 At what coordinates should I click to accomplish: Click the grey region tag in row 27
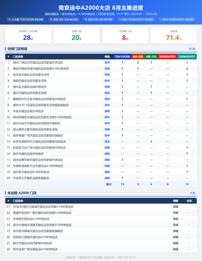pyautogui.click(x=175, y=243)
